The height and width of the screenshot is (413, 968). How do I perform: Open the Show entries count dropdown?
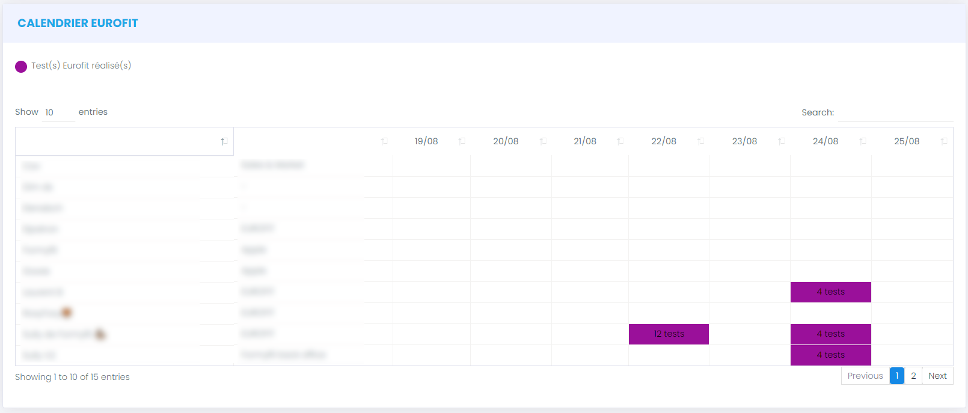58,112
